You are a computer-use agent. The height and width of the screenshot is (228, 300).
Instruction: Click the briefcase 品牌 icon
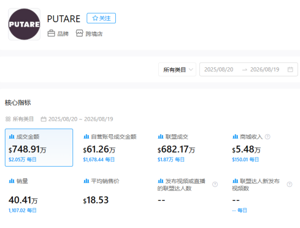point(51,33)
